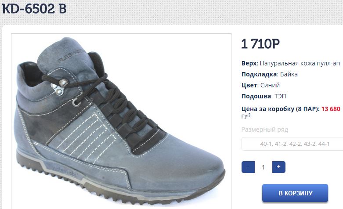Image resolution: width=343 pixels, height=209 pixels.
Task: Increase quantity with the plus button
Action: (x=279, y=167)
